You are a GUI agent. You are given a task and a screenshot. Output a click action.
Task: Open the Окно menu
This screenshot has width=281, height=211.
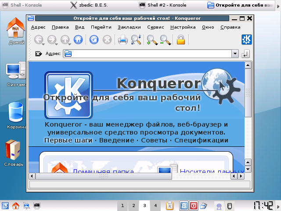[208, 27]
